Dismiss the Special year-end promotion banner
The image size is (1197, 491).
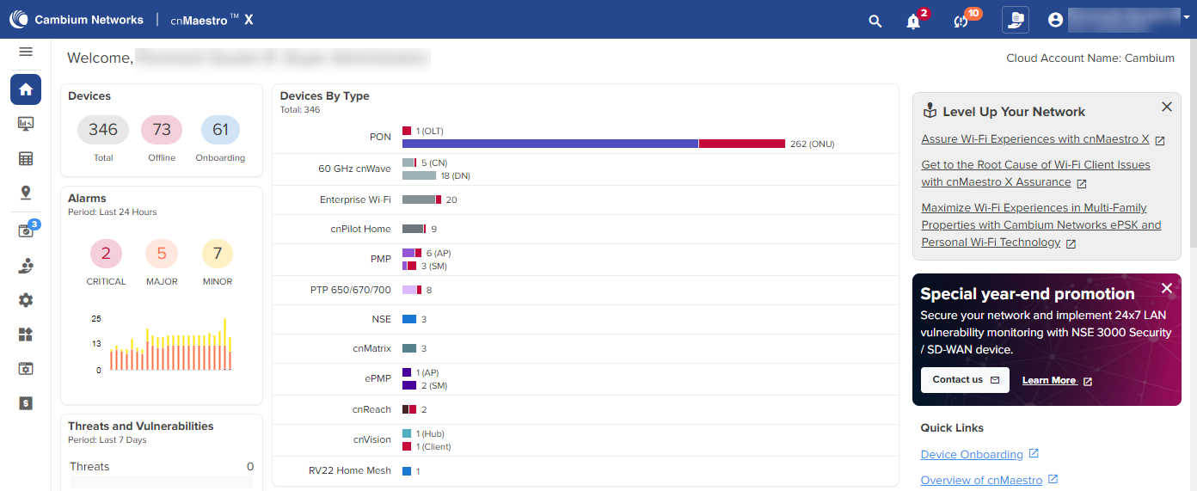tap(1166, 288)
